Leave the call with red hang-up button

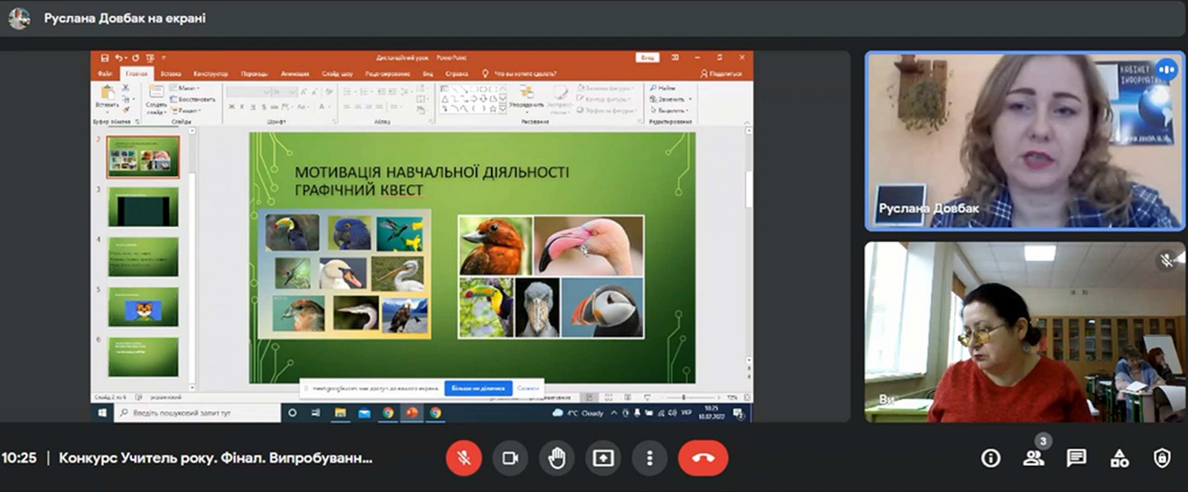[703, 458]
